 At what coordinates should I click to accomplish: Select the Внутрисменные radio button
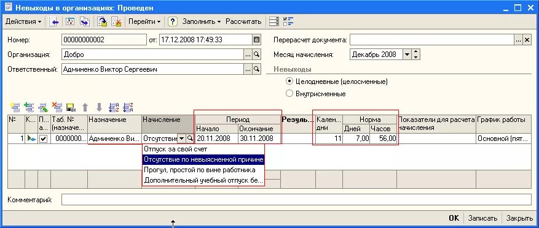coord(289,94)
